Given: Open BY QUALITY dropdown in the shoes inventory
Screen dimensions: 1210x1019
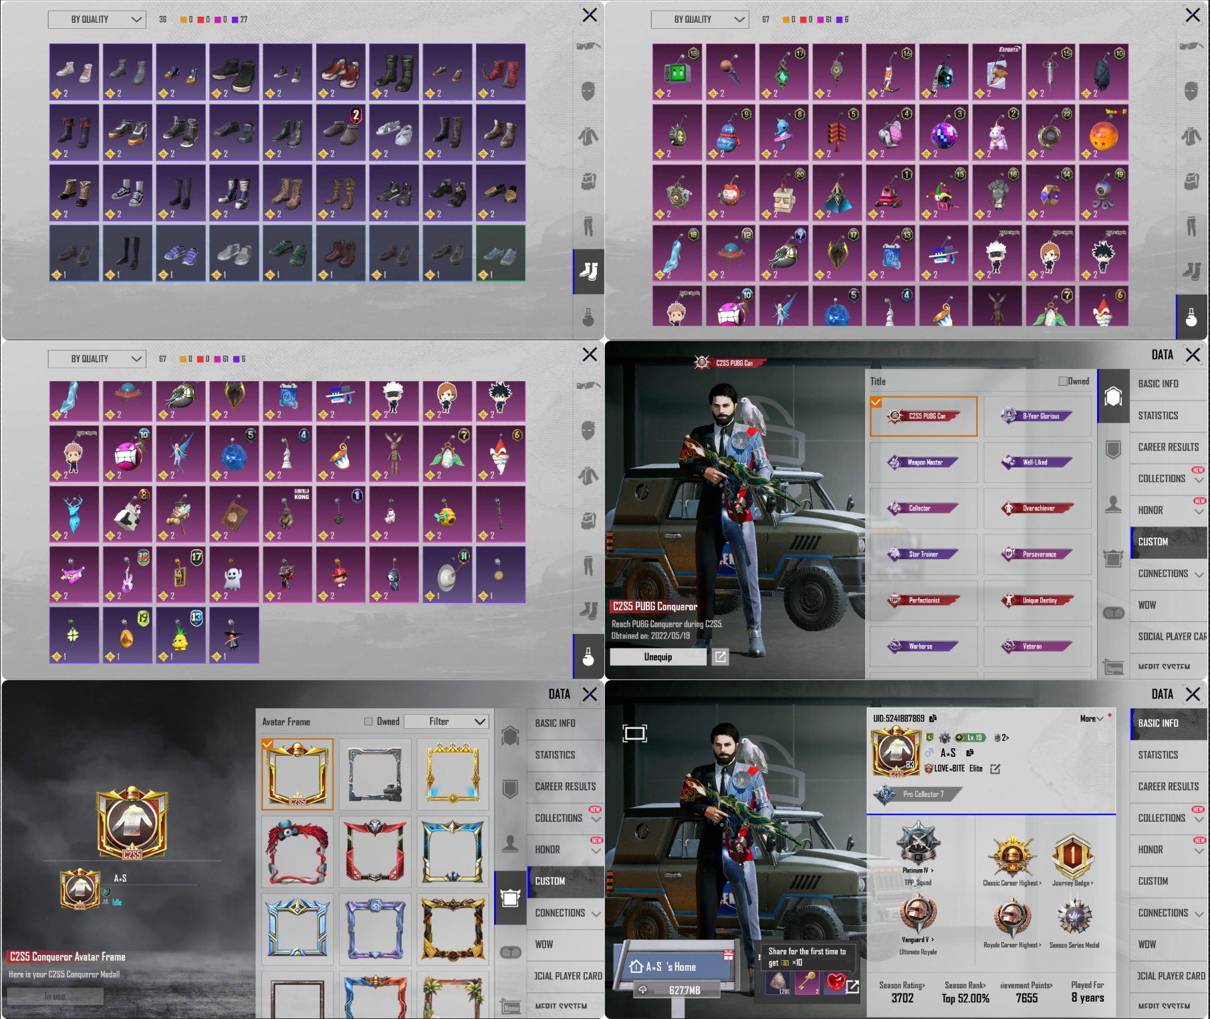Looking at the screenshot, I should pyautogui.click(x=97, y=19).
